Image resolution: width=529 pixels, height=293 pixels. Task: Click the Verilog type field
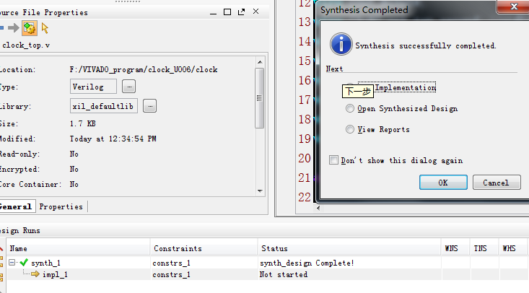coord(93,87)
